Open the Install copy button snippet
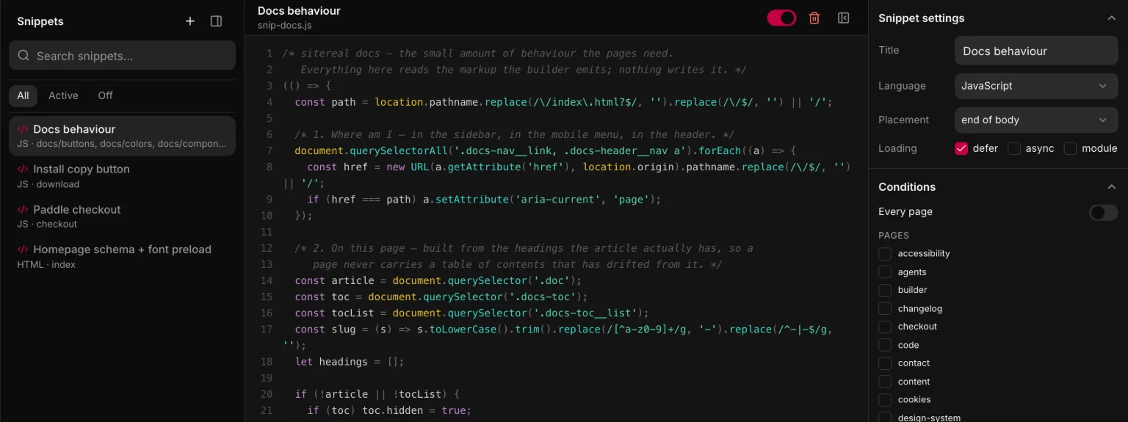The height and width of the screenshot is (422, 1128). click(122, 176)
